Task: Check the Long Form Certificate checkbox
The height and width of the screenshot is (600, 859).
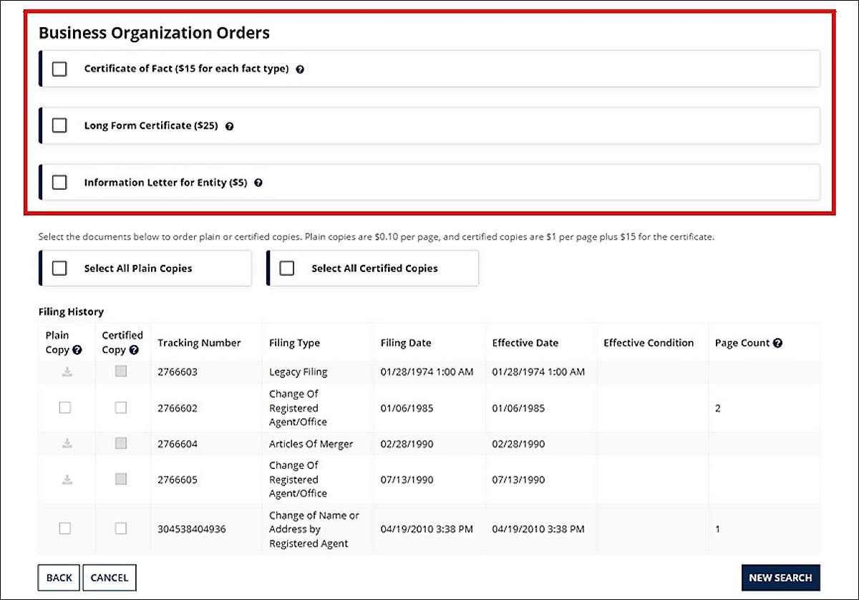Action: [x=59, y=125]
